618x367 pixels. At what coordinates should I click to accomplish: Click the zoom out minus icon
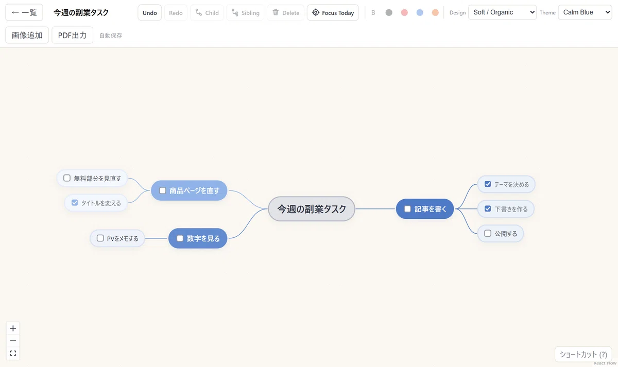click(13, 341)
